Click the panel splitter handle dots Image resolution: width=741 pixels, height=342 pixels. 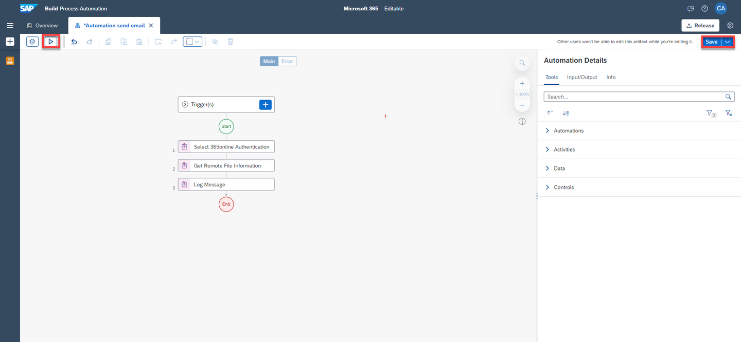537,196
